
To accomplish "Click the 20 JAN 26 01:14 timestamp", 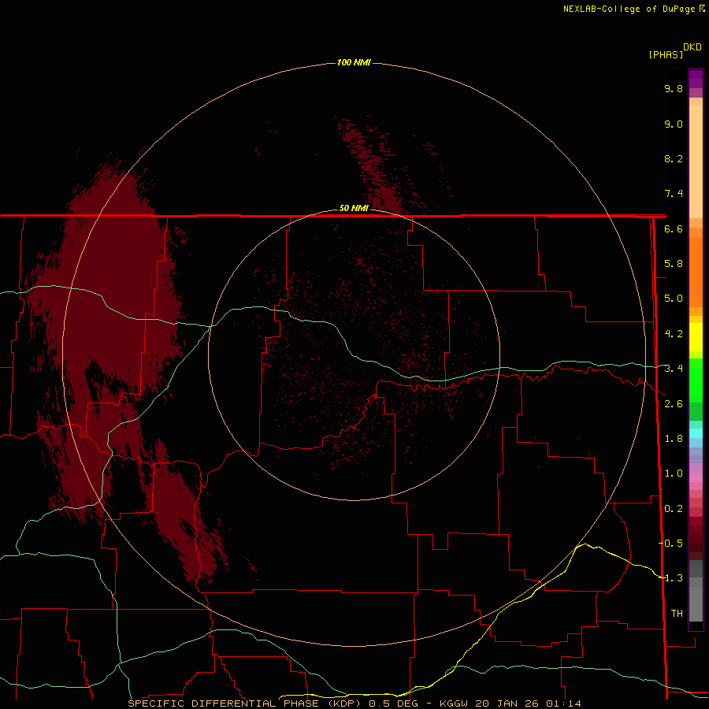I will (x=528, y=703).
